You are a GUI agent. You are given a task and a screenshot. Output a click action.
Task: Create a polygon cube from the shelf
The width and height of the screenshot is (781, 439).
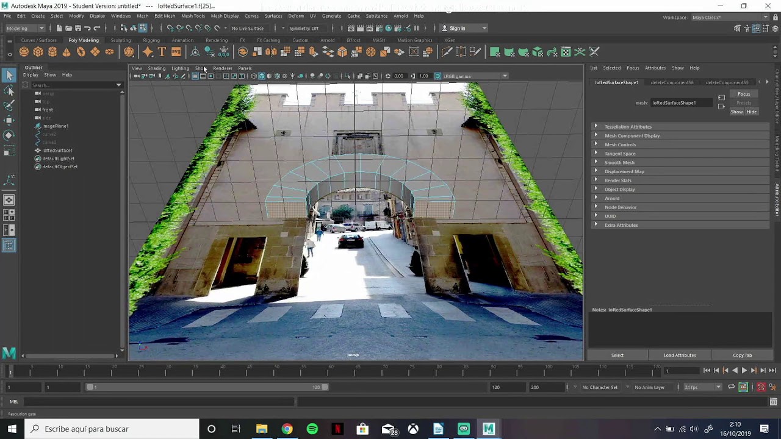click(x=38, y=52)
